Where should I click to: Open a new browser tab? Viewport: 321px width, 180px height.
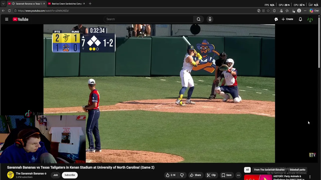pyautogui.click(x=90, y=3)
